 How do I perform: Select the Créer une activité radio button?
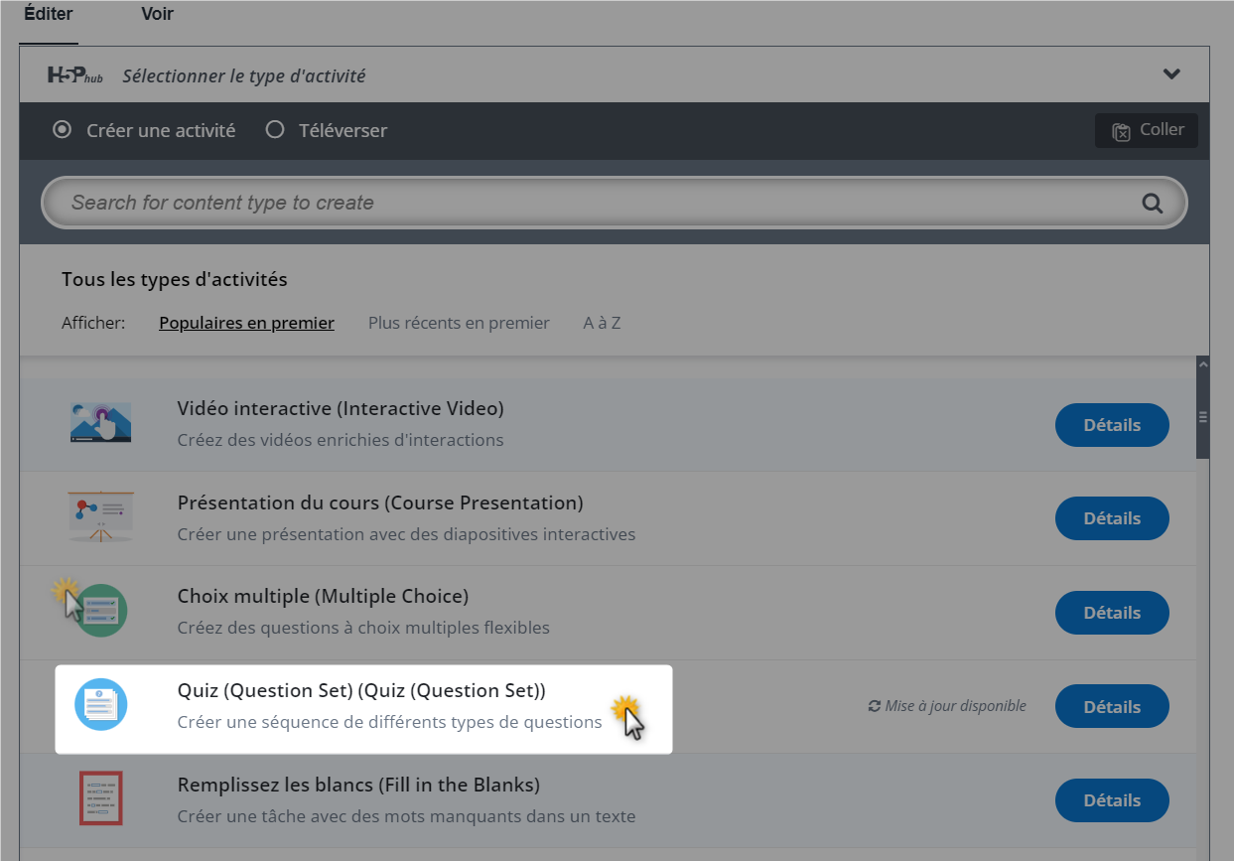pyautogui.click(x=62, y=130)
